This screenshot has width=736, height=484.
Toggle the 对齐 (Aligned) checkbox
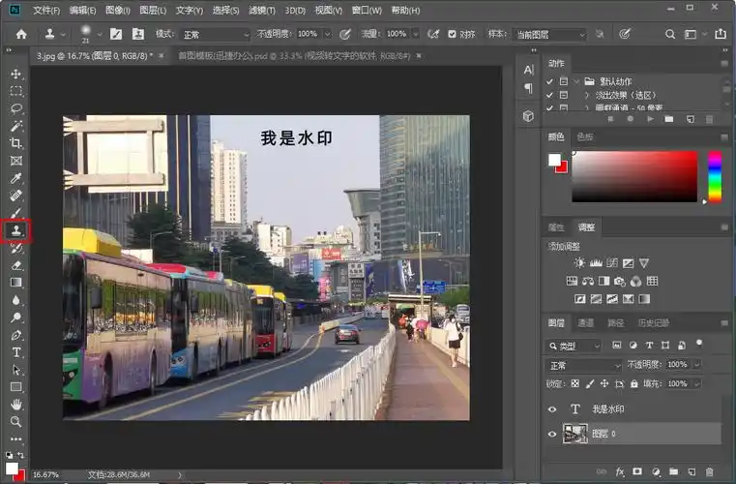453,34
